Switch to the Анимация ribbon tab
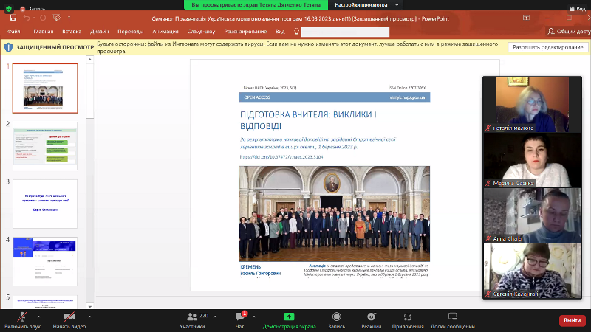 point(165,32)
